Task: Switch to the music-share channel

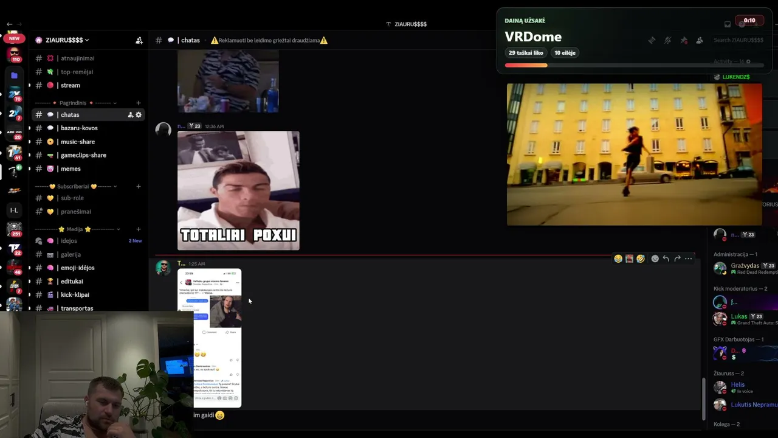Action: click(x=78, y=142)
